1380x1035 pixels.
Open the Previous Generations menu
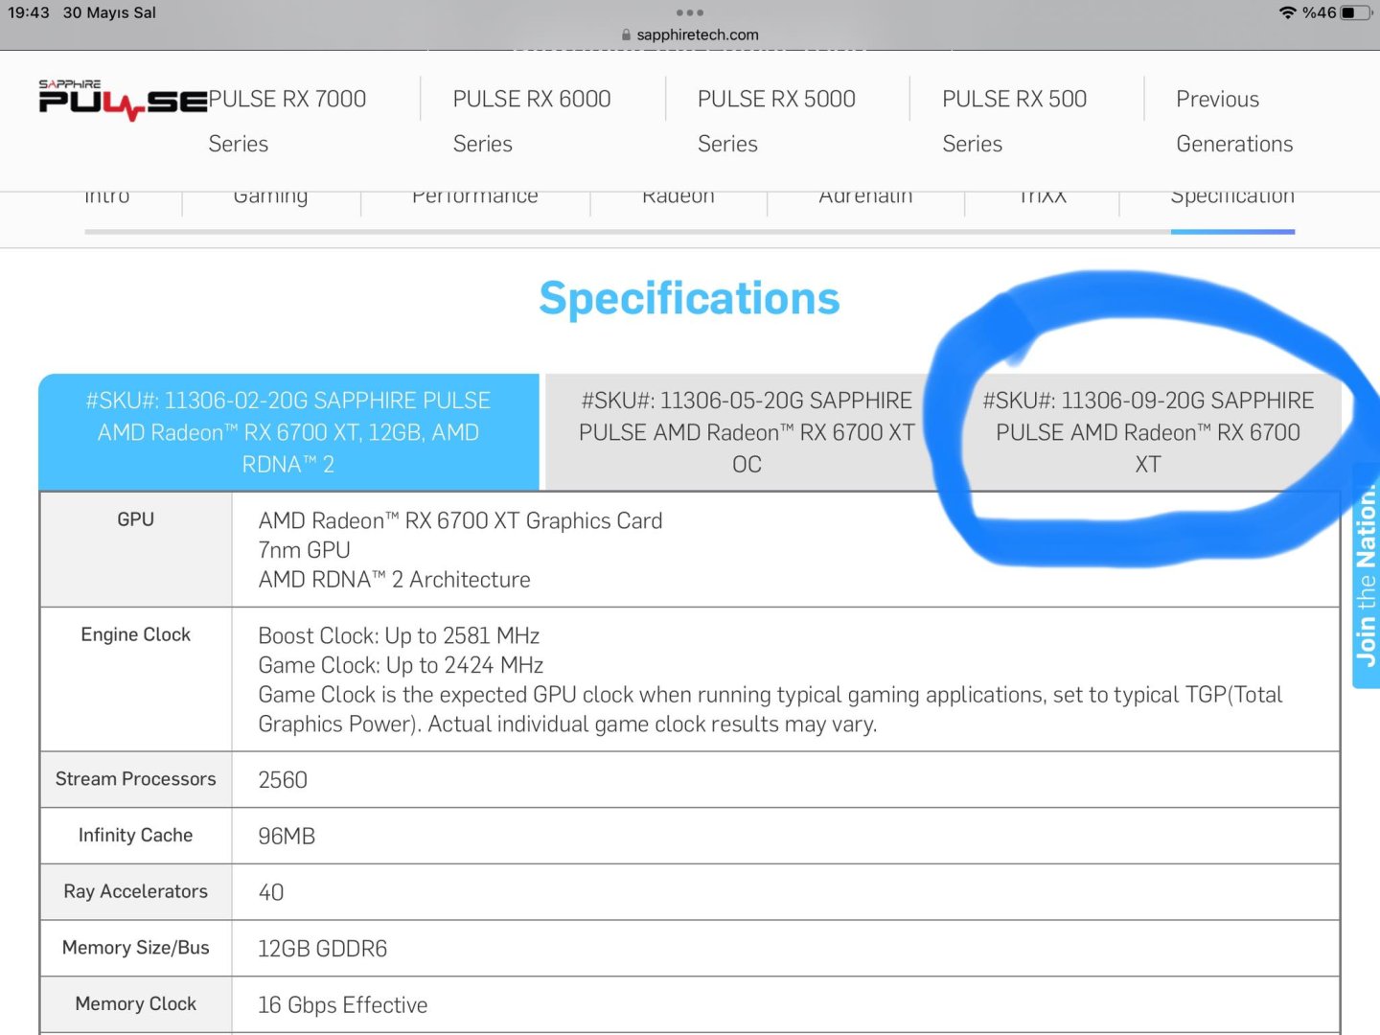coord(1234,121)
